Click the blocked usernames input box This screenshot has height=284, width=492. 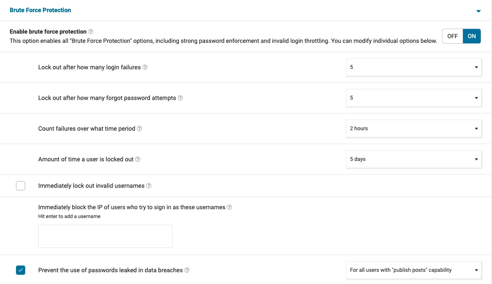[105, 236]
